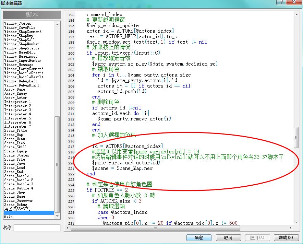This screenshot has width=303, height=244.
Task: Select Window_Message script
Action: point(19,65)
